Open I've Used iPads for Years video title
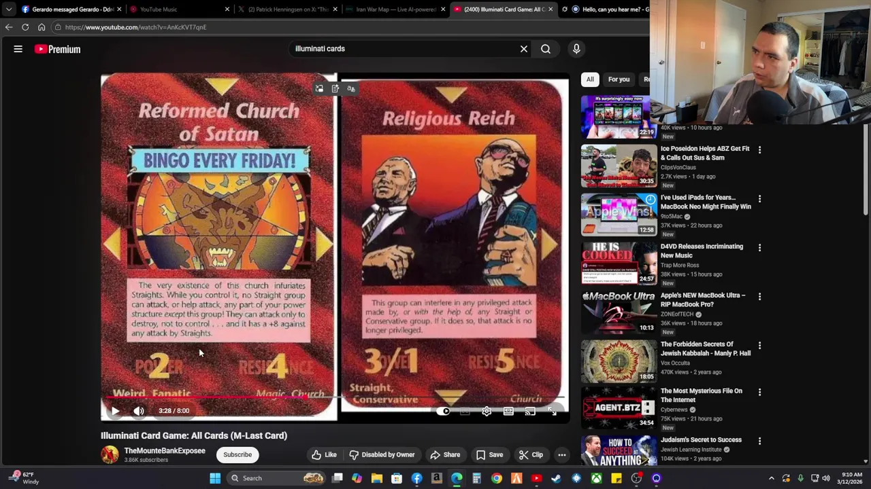 click(x=706, y=202)
